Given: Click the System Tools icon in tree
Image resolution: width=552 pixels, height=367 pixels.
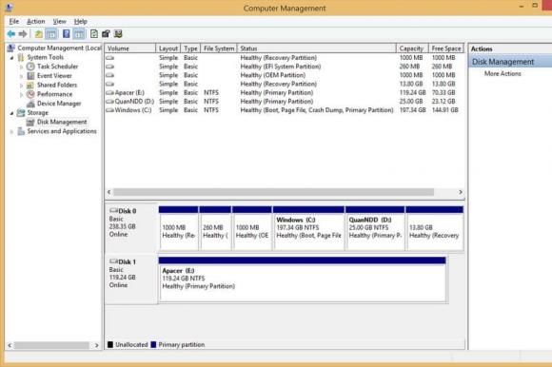Looking at the screenshot, I should click(x=21, y=57).
